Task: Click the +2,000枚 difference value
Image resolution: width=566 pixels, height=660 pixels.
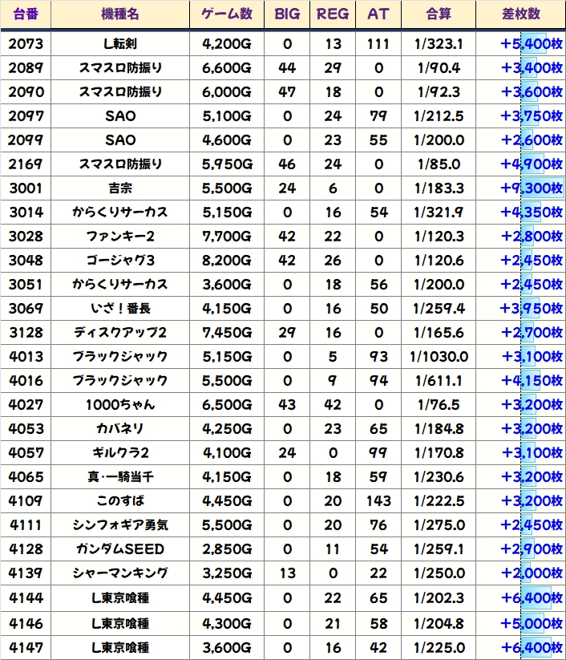Action: (532, 573)
